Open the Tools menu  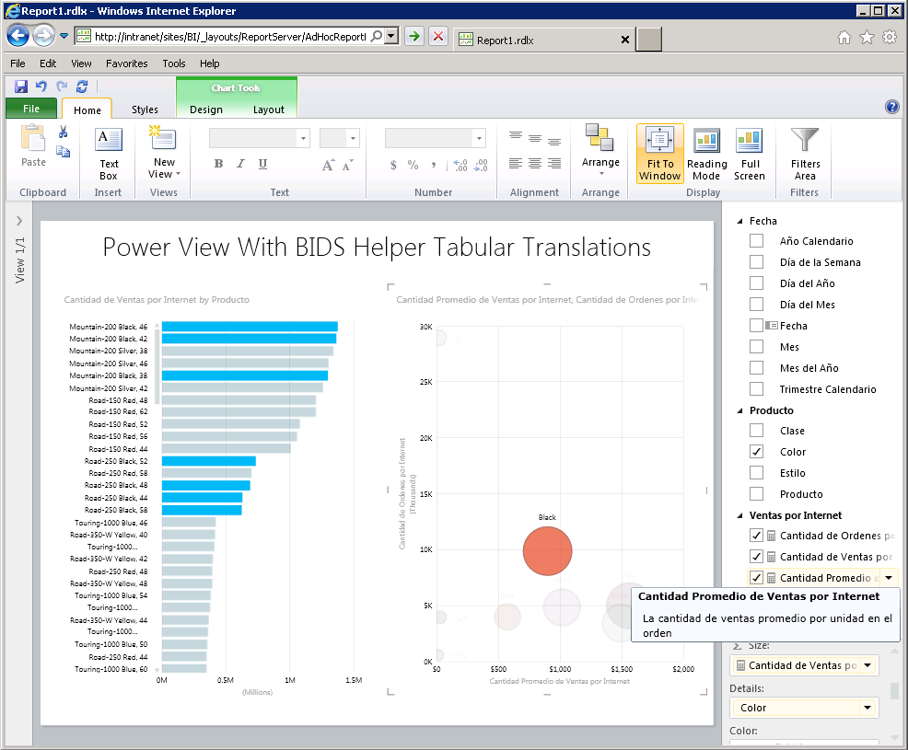173,63
